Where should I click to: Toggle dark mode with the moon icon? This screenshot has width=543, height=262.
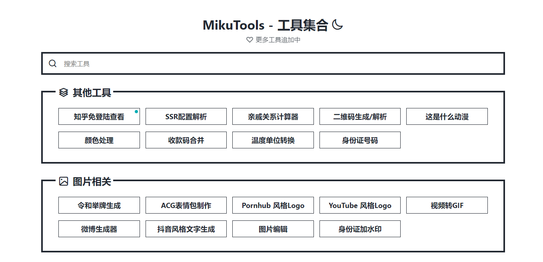(x=337, y=25)
